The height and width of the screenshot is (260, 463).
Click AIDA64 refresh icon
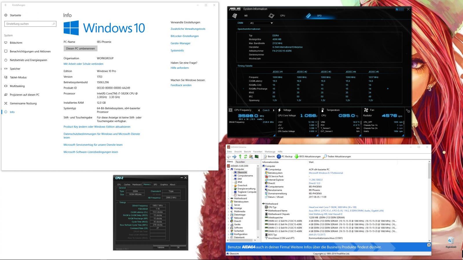pyautogui.click(x=245, y=157)
